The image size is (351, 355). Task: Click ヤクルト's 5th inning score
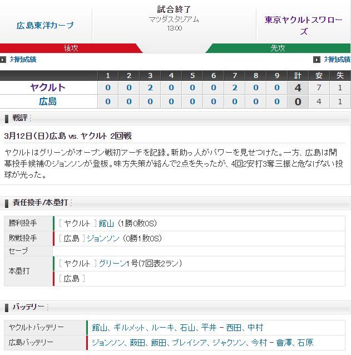[192, 87]
